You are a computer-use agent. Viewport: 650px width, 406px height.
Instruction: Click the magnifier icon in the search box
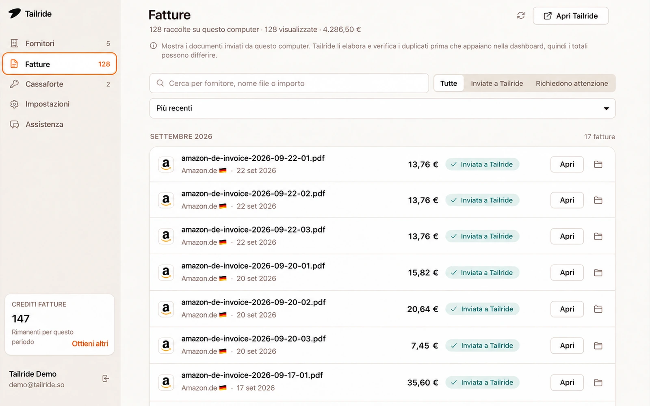(160, 83)
